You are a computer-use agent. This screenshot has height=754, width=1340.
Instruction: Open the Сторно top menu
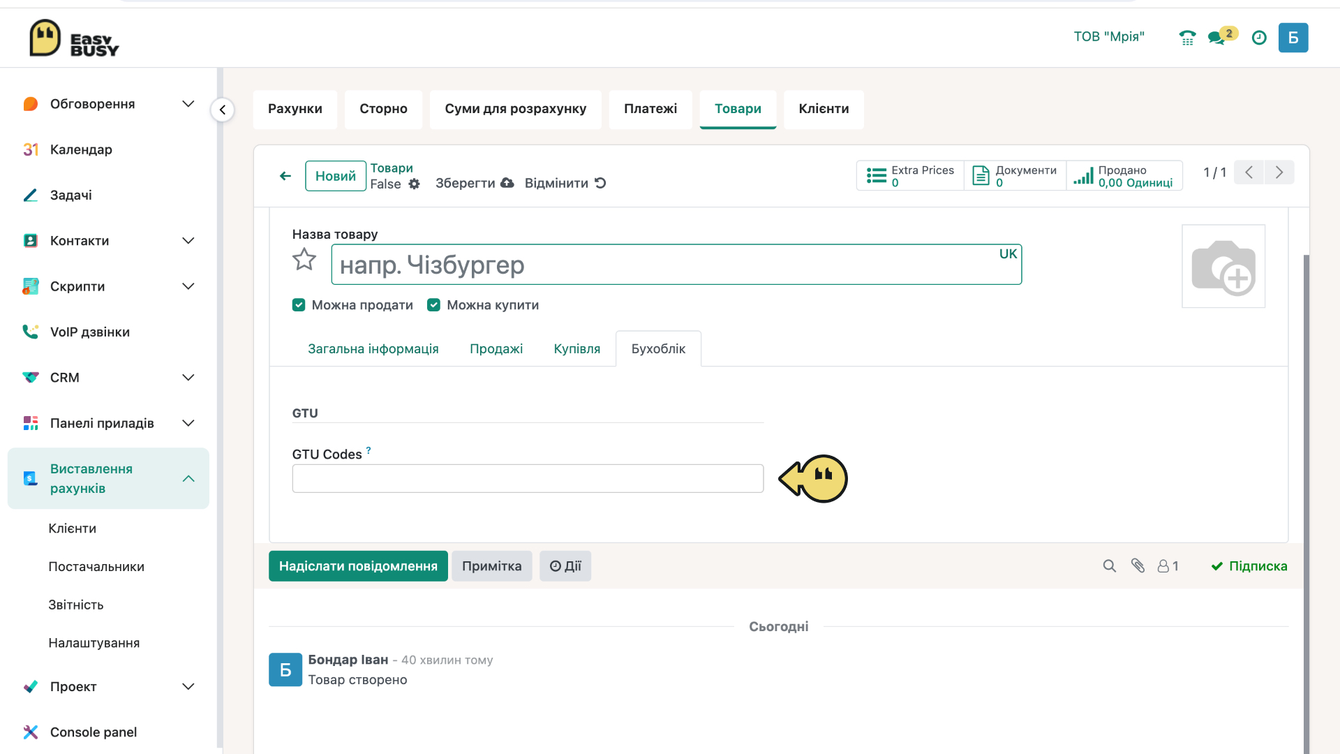tap(383, 110)
